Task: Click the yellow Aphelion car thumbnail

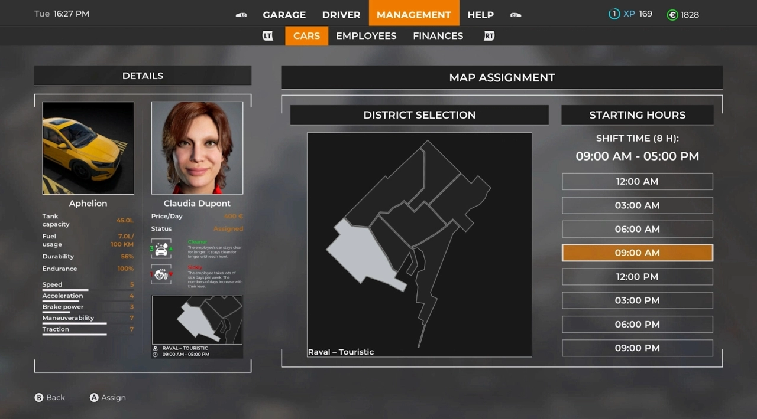Action: [88, 148]
